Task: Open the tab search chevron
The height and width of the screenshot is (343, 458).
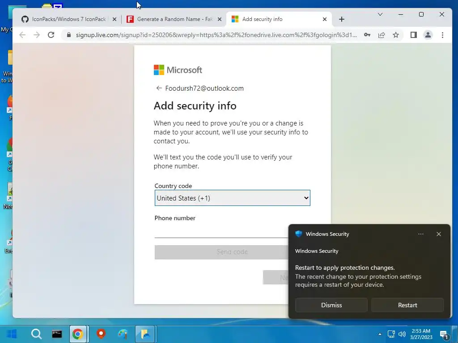Action: coord(380,14)
